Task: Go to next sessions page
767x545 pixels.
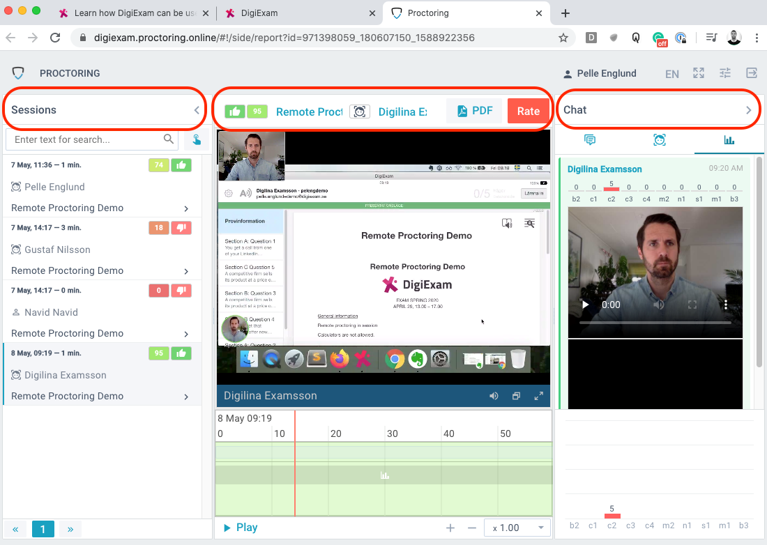Action: pyautogui.click(x=70, y=529)
